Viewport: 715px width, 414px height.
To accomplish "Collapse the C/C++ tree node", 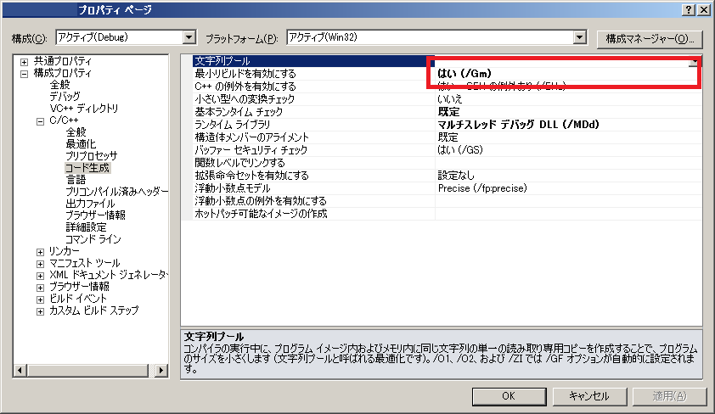I will [40, 121].
